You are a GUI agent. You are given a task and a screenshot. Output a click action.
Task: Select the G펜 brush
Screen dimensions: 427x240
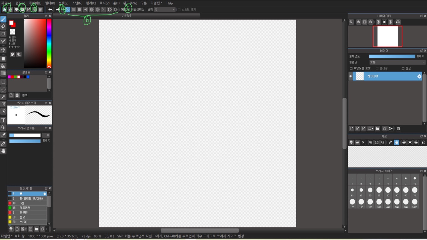tap(27, 203)
